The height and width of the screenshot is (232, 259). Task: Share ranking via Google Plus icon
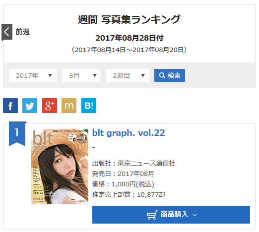[x=50, y=106]
